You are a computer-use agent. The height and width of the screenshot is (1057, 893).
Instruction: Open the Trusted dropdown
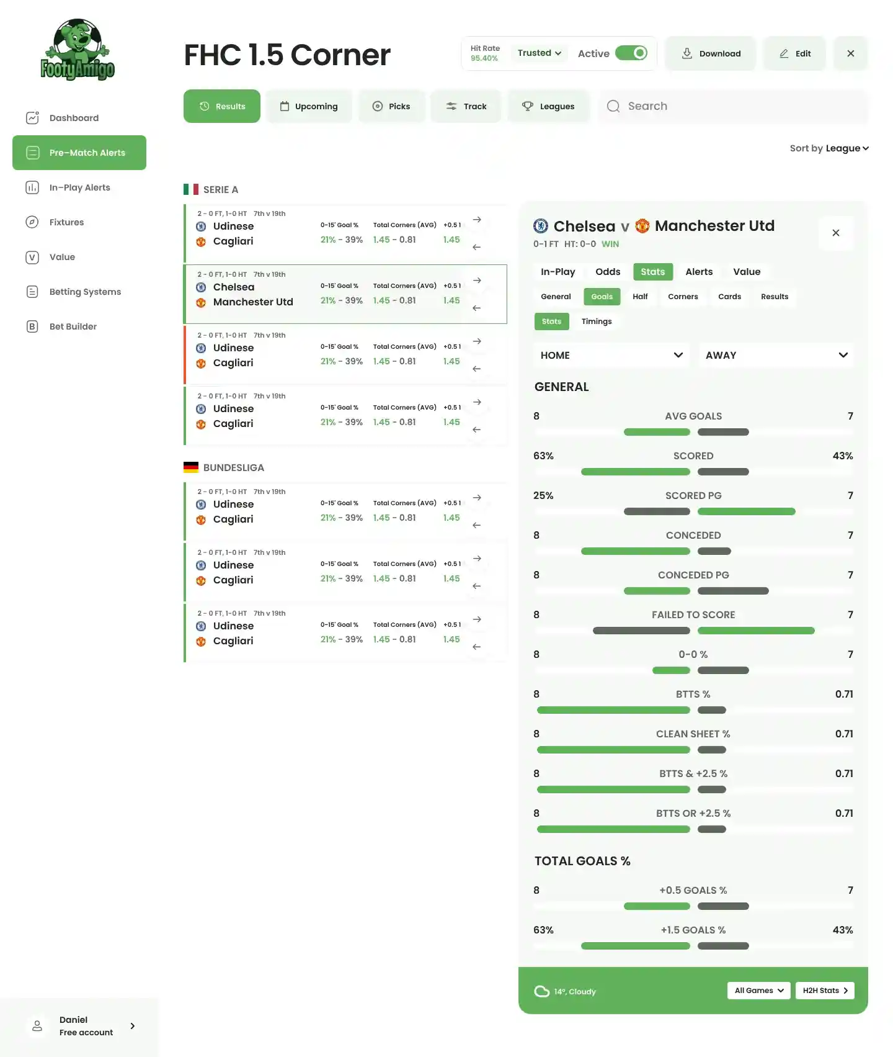click(540, 53)
